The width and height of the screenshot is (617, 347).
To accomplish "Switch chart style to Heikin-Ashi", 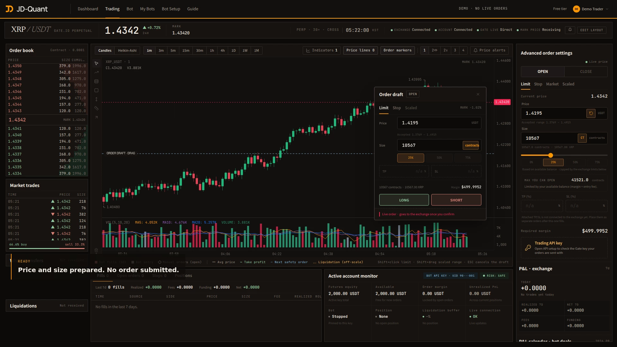I will pos(127,51).
